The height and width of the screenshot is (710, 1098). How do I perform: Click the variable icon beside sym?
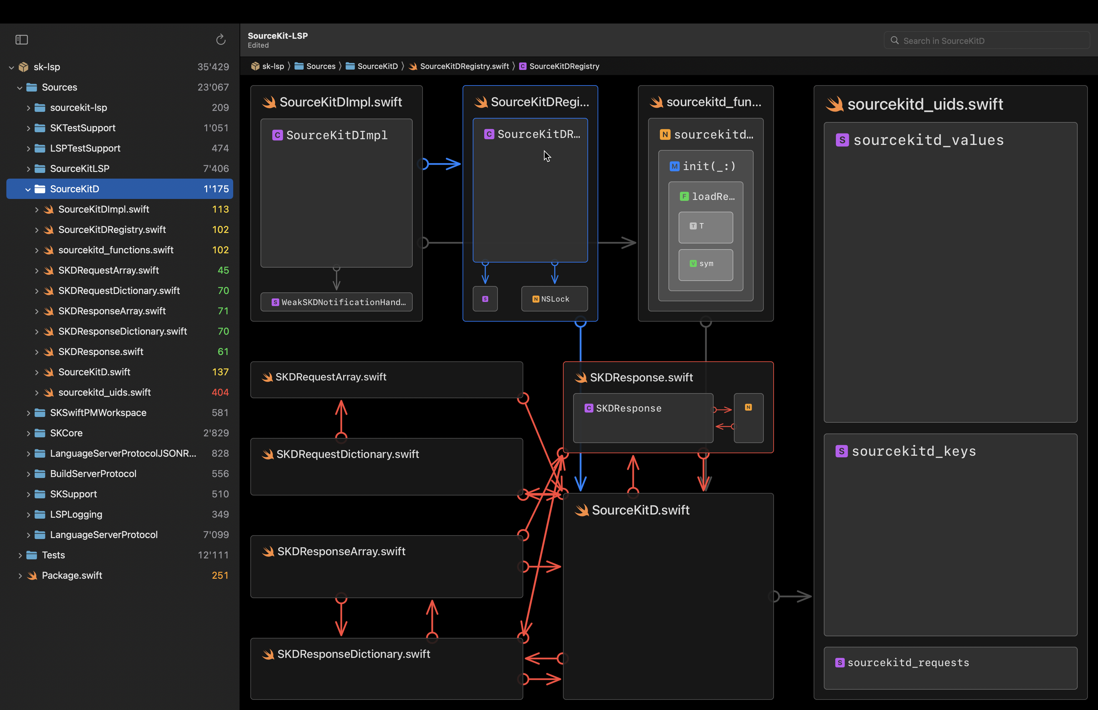click(693, 264)
